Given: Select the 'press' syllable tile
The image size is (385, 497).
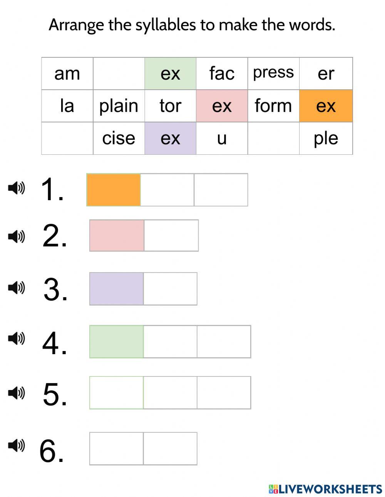Looking at the screenshot, I should (273, 74).
